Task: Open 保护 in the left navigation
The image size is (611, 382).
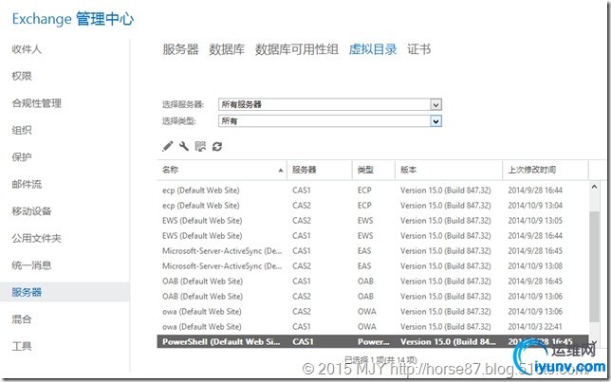Action: click(22, 157)
